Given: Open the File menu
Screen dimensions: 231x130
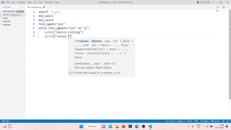Looking at the screenshot, I should 8,3.
